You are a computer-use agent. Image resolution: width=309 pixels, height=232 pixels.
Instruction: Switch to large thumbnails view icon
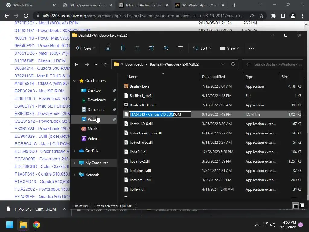[x=302, y=206]
